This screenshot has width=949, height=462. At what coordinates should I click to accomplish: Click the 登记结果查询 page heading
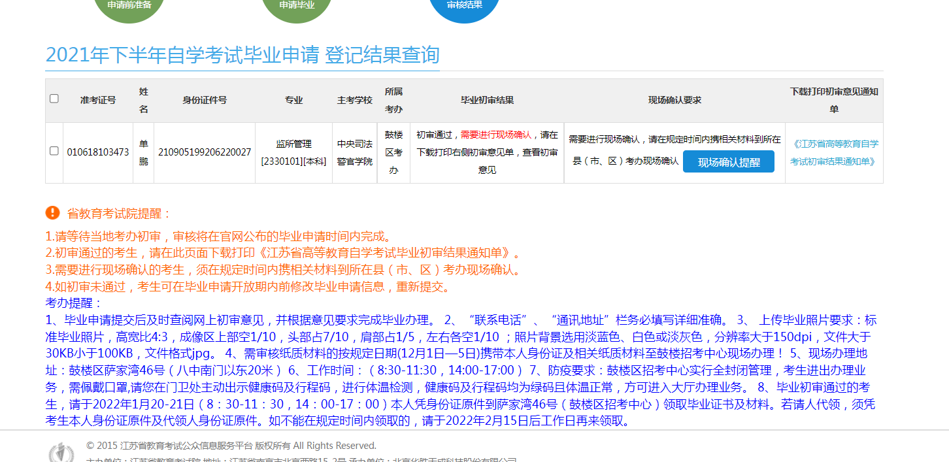pos(382,56)
